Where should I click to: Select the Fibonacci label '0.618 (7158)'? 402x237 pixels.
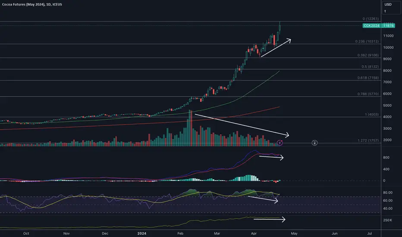[368, 78]
